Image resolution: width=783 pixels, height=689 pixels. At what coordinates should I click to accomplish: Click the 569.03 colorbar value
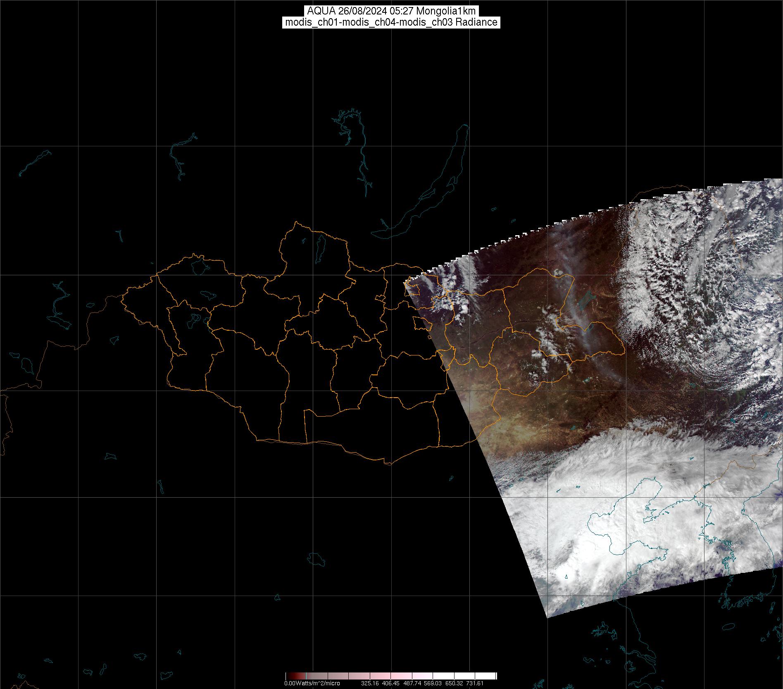coord(433,683)
